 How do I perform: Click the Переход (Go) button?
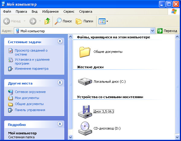(167, 31)
